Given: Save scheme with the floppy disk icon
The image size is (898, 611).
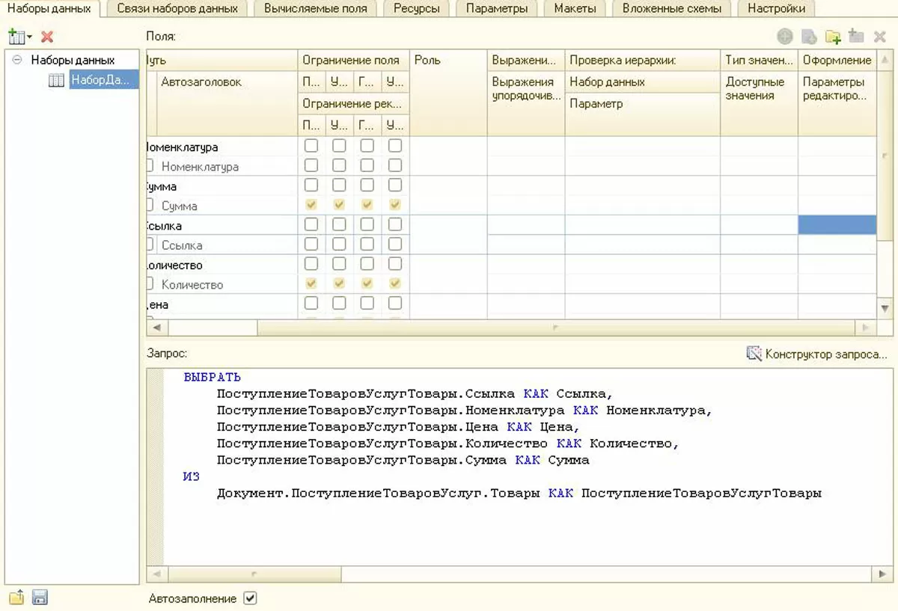Looking at the screenshot, I should (x=40, y=598).
